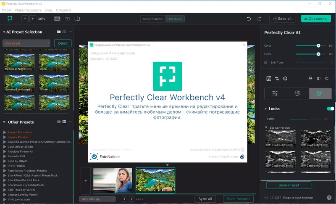Open the Вид menu
The image size is (336, 204).
coord(49,10)
